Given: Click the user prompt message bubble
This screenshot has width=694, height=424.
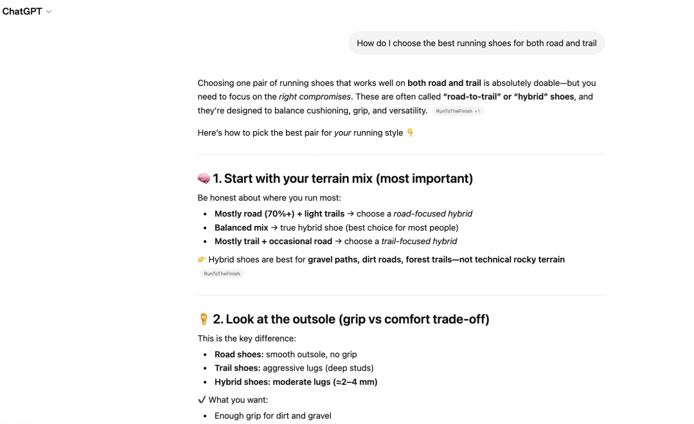Looking at the screenshot, I should [476, 43].
